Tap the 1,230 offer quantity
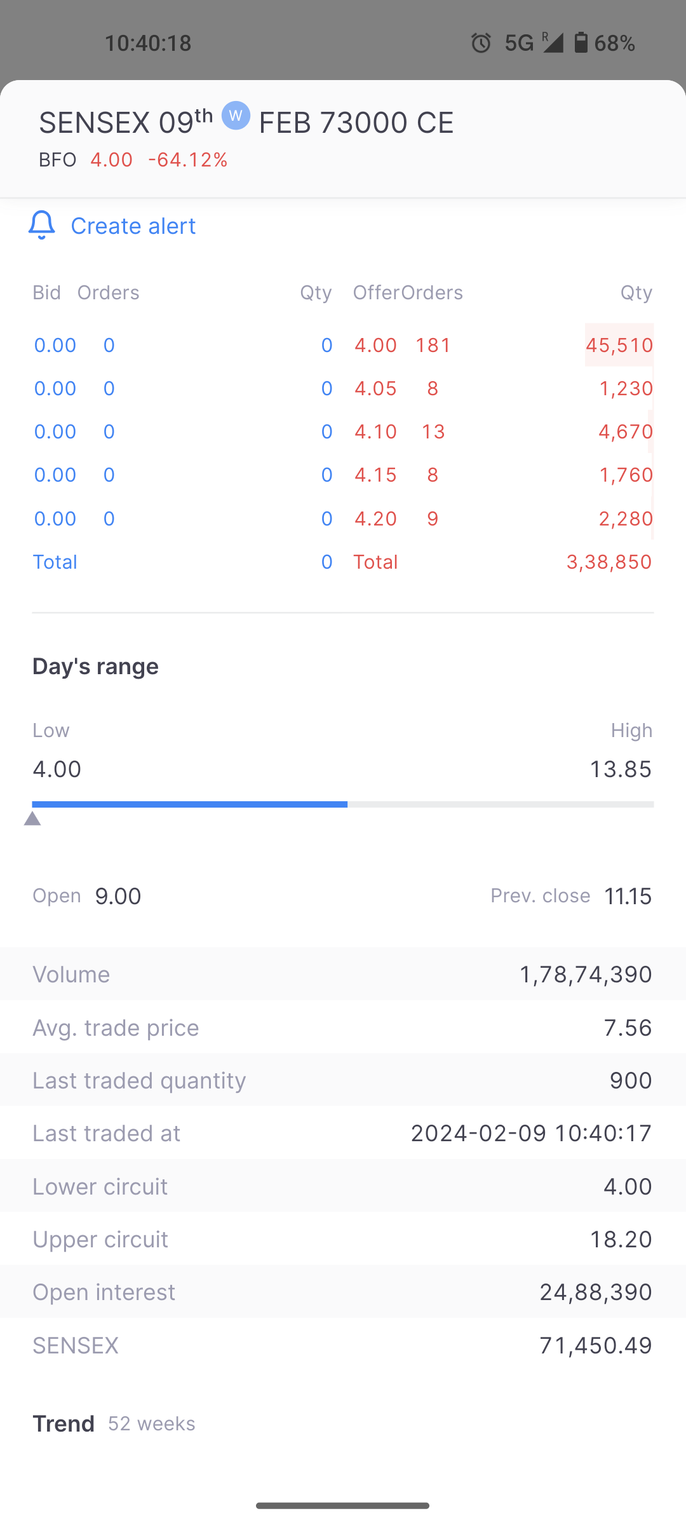This screenshot has height=1525, width=686. coord(626,388)
